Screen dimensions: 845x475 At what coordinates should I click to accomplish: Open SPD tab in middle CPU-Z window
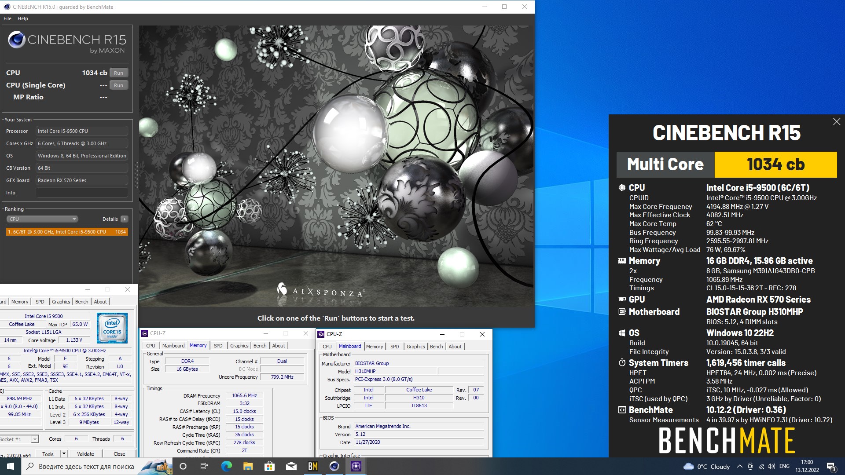[x=218, y=346]
